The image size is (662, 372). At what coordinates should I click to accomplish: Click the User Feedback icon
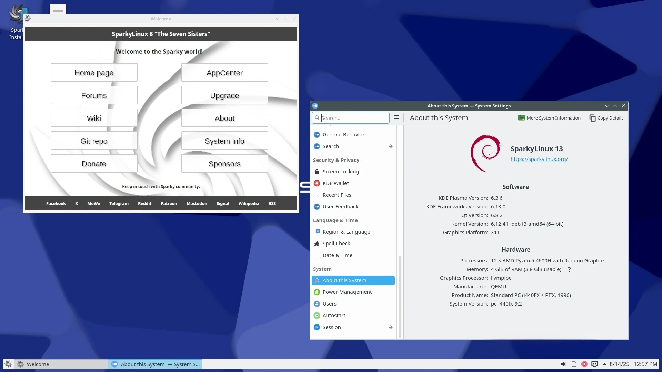(317, 207)
